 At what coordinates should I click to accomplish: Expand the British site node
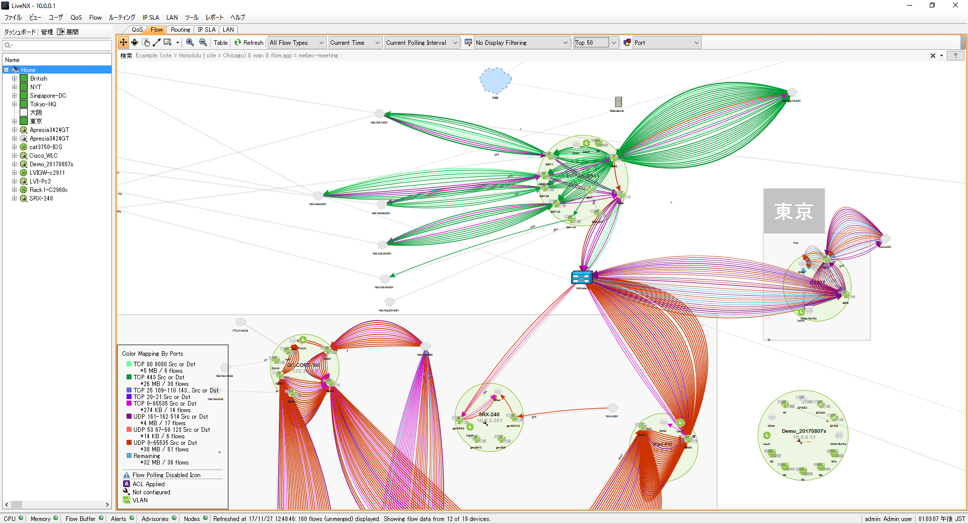15,79
